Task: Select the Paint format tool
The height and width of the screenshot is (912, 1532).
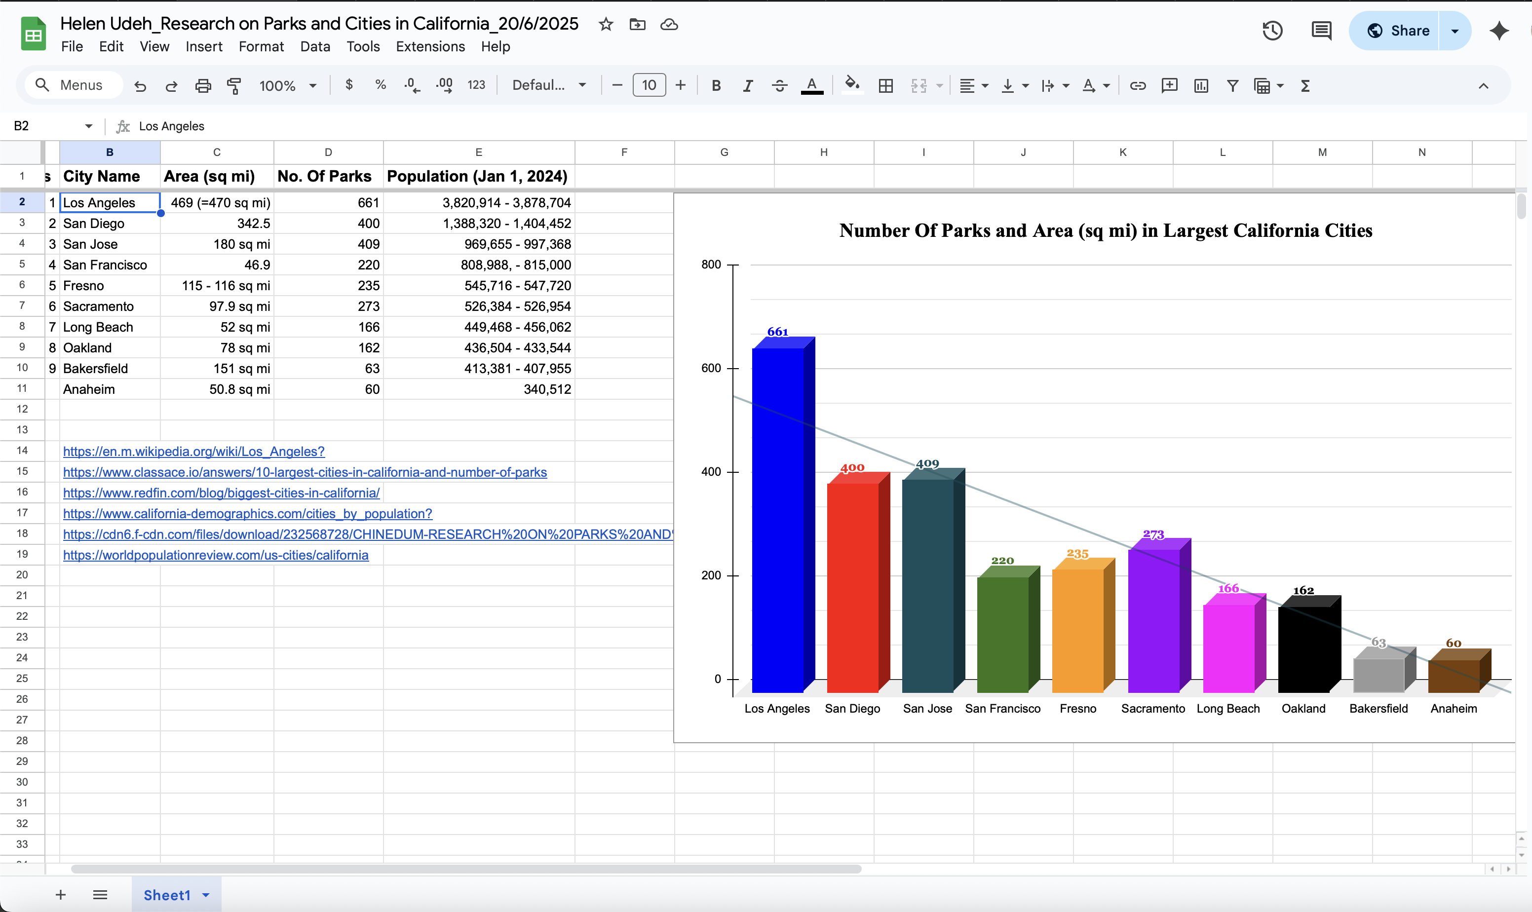Action: (x=234, y=85)
